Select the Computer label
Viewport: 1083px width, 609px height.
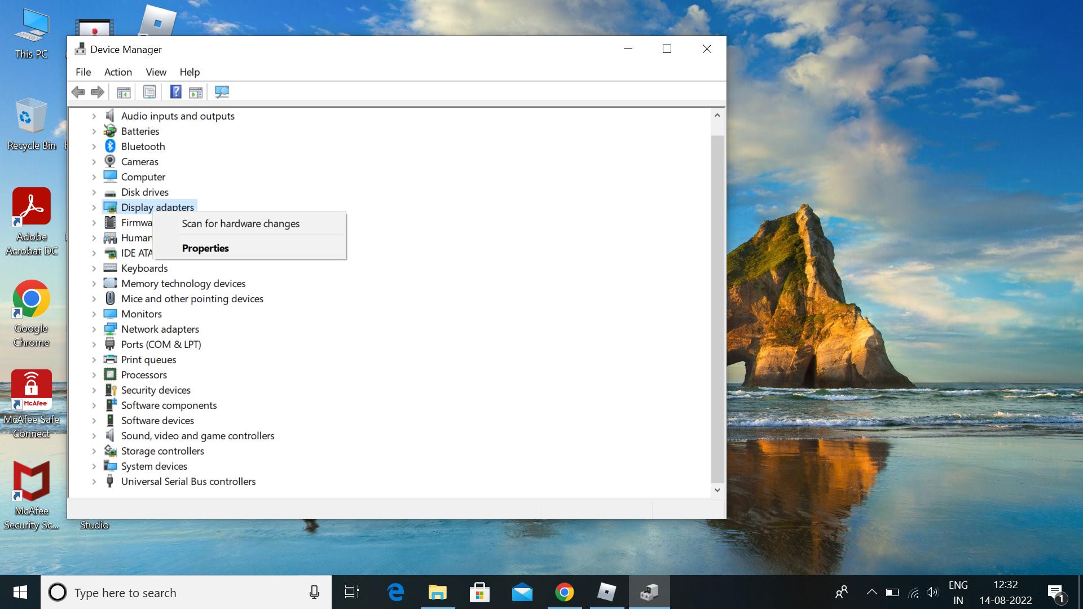click(x=143, y=176)
